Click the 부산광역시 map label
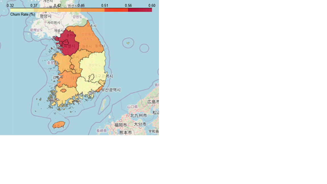This screenshot has height=184, width=327. tap(111, 90)
